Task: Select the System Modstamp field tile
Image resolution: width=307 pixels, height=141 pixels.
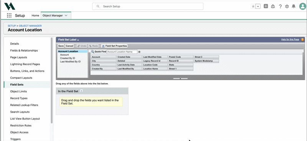Action: coord(206,61)
